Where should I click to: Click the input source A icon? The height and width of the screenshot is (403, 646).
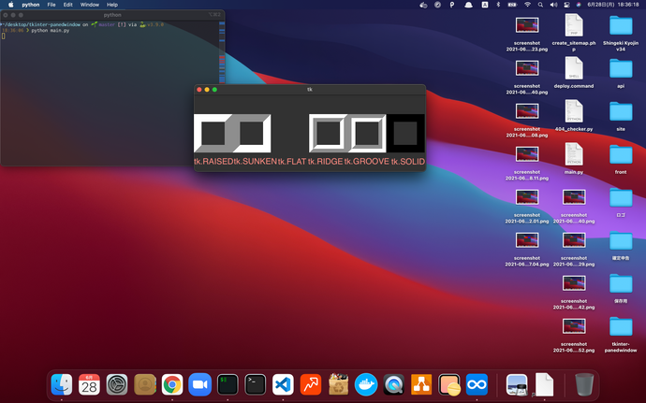(485, 5)
